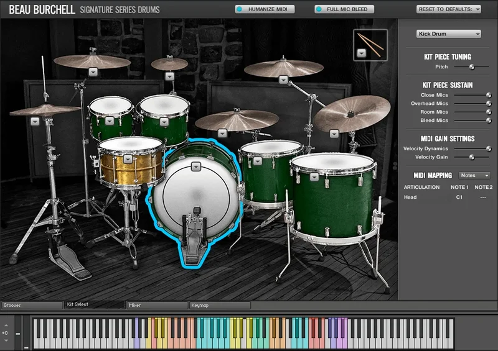Image resolution: width=498 pixels, height=351 pixels.
Task: Switch to the Mixer tab
Action: (x=157, y=306)
